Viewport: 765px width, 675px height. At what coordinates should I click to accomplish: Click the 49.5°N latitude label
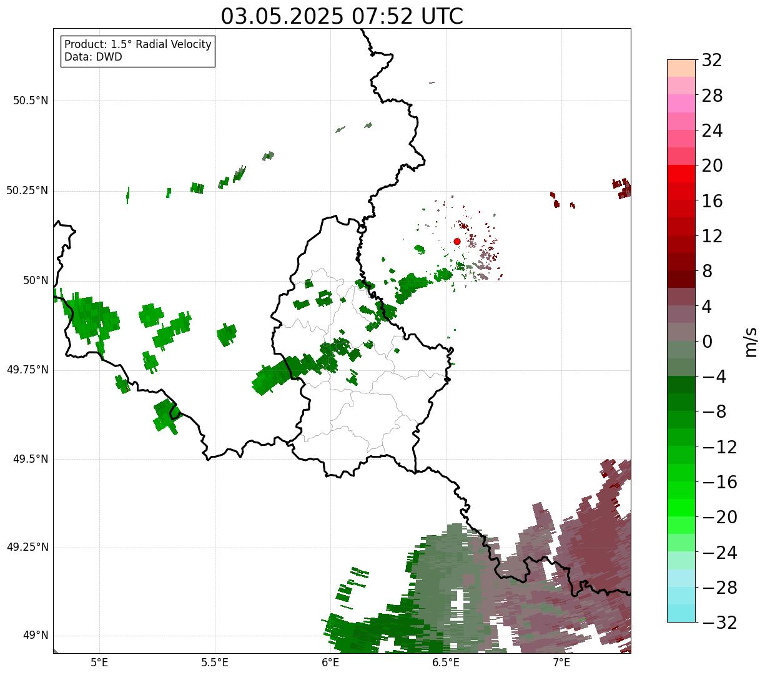pyautogui.click(x=31, y=459)
